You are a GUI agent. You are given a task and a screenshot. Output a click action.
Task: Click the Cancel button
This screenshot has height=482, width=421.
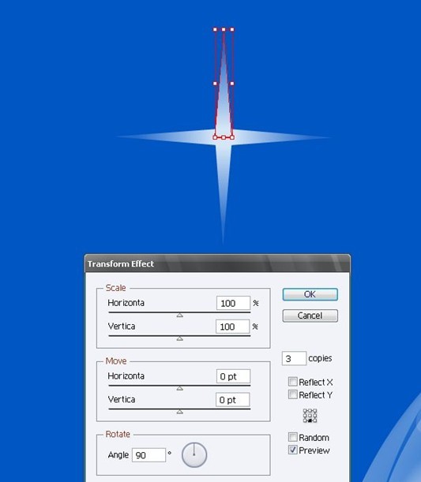click(310, 316)
